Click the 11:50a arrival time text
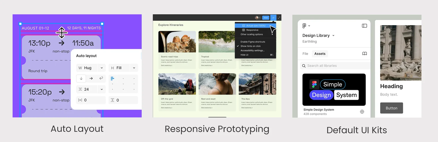Screen dimensions: 438x142 pos(83,43)
